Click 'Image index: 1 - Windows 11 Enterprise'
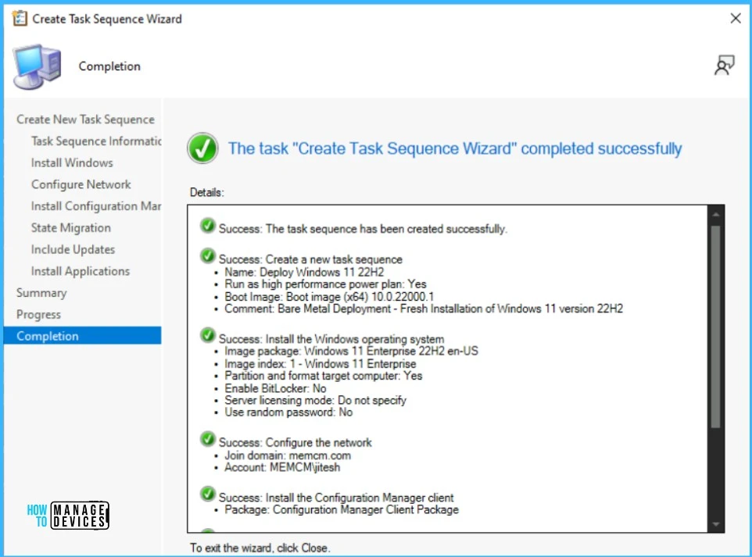 coord(320,364)
